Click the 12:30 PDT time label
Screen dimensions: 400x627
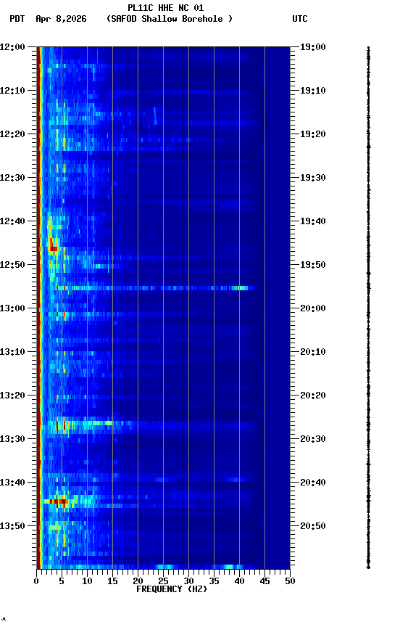point(12,178)
